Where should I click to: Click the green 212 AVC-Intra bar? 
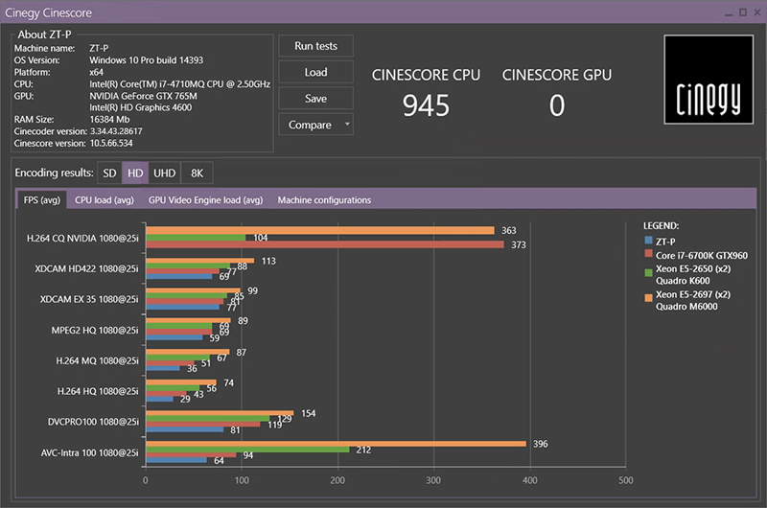point(247,450)
